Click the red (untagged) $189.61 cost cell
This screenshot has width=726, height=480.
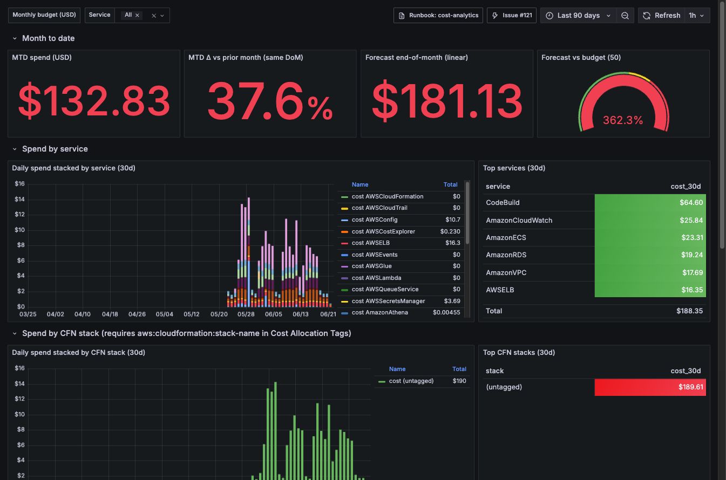[x=650, y=387]
